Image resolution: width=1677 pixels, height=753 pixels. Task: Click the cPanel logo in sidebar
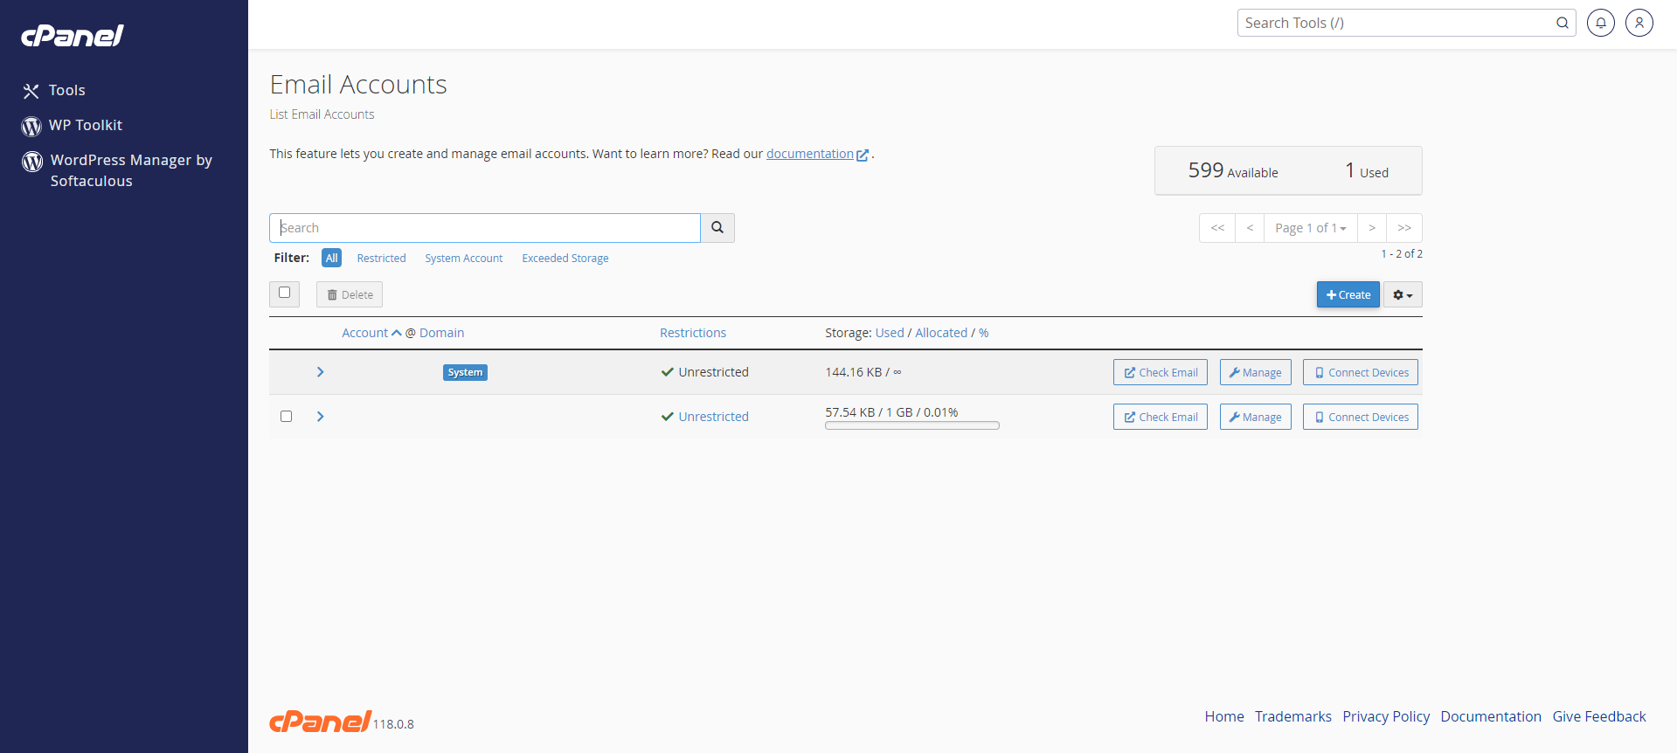[73, 35]
